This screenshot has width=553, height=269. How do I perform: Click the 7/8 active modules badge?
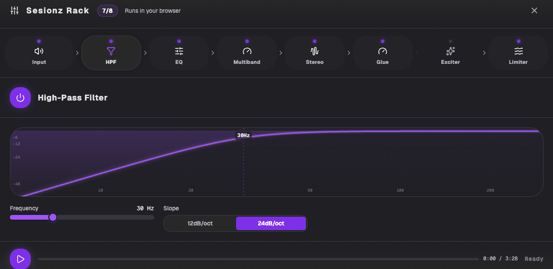(x=108, y=10)
